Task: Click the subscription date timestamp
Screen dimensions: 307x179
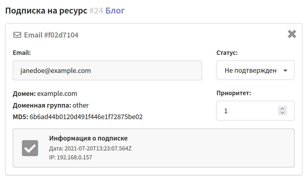Action: point(98,148)
